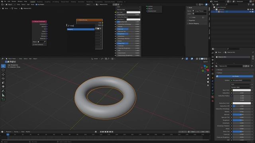
Task: Collapse the Collection tree arrow in outliner
Action: pyautogui.click(x=214, y=10)
